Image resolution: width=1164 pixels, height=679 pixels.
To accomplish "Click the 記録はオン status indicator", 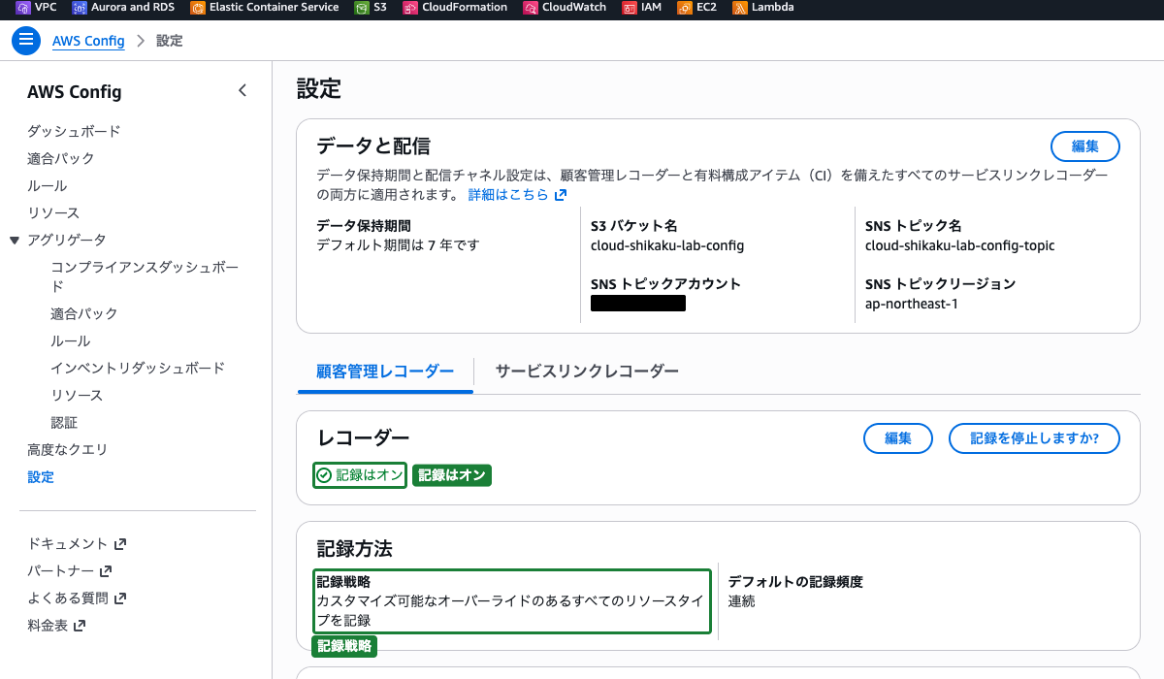I will pos(360,475).
